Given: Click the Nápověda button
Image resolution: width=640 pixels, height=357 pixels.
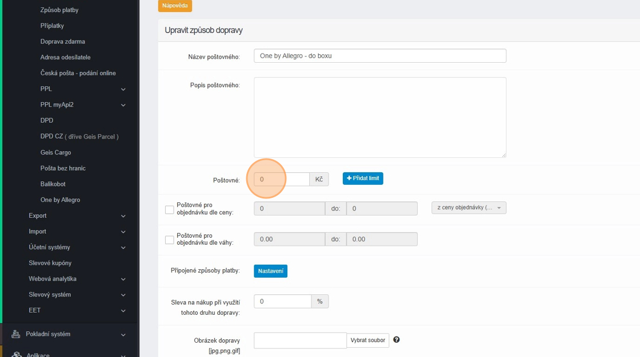Looking at the screenshot, I should (x=175, y=6).
